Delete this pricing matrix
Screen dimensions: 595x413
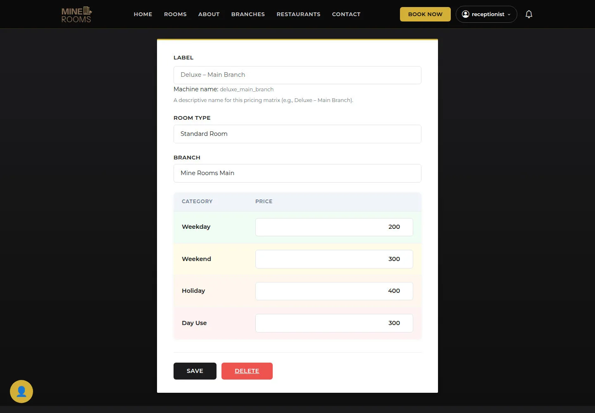pyautogui.click(x=247, y=371)
